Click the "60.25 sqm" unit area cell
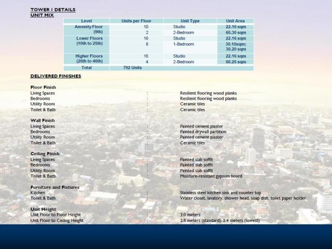This screenshot has height=249, width=332. (236, 62)
